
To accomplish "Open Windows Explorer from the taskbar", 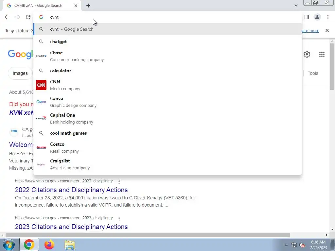I will [70, 245].
